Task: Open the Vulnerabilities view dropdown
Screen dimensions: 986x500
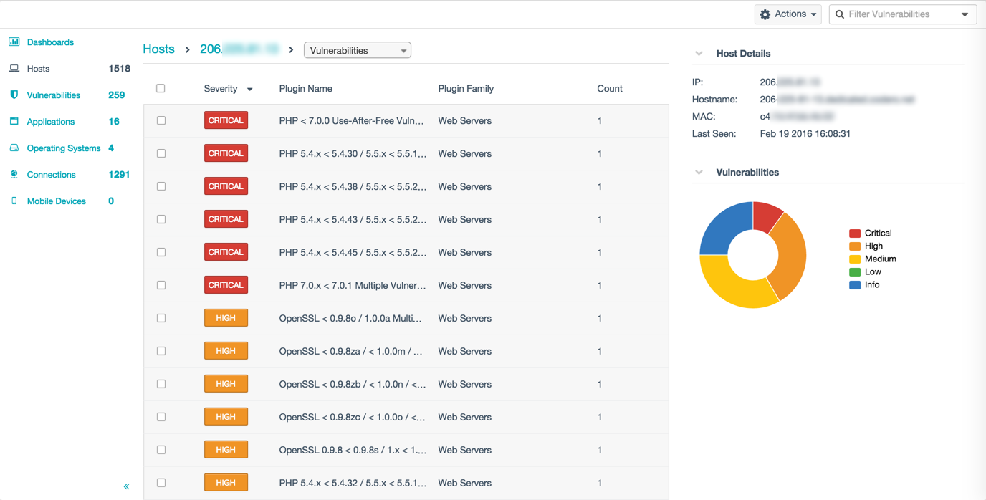Action: [358, 51]
